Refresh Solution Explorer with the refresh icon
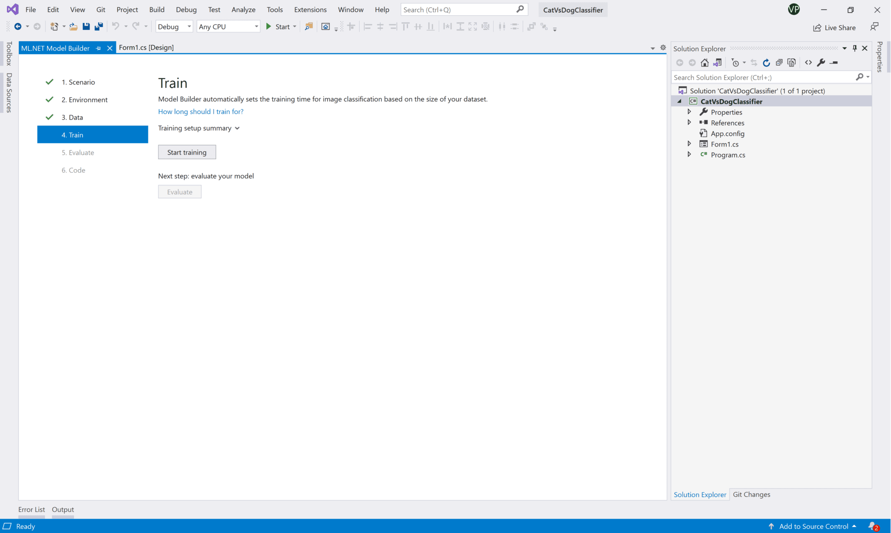The height and width of the screenshot is (533, 891). point(766,63)
